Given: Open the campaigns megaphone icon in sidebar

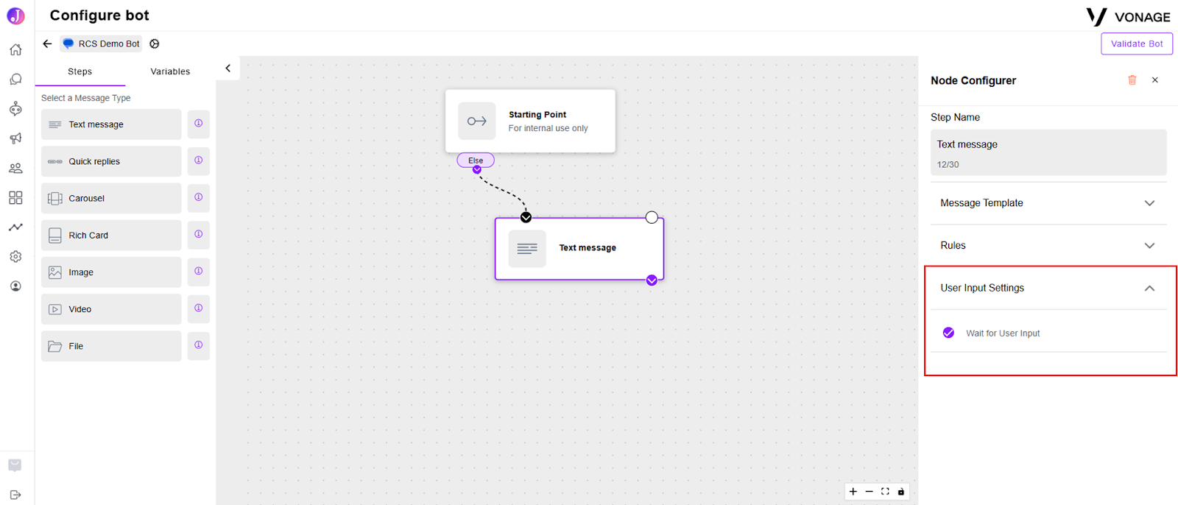Looking at the screenshot, I should (15, 138).
